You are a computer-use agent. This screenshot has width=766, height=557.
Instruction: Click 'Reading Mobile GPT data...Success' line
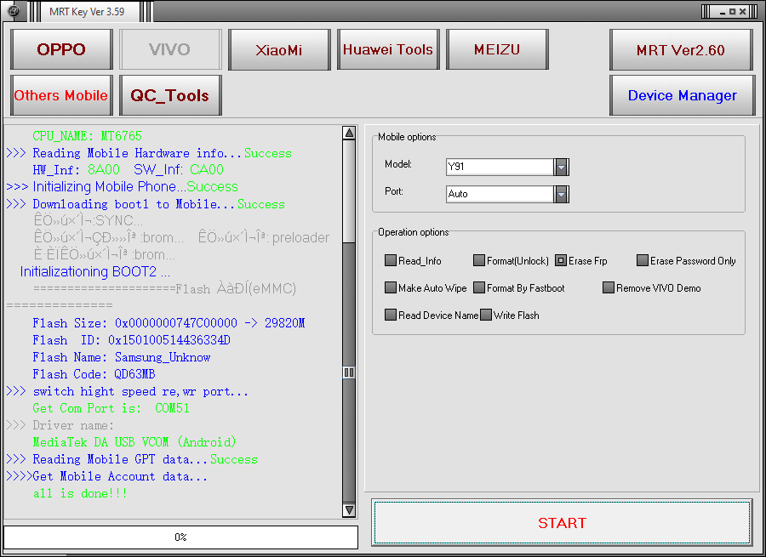pyautogui.click(x=132, y=459)
